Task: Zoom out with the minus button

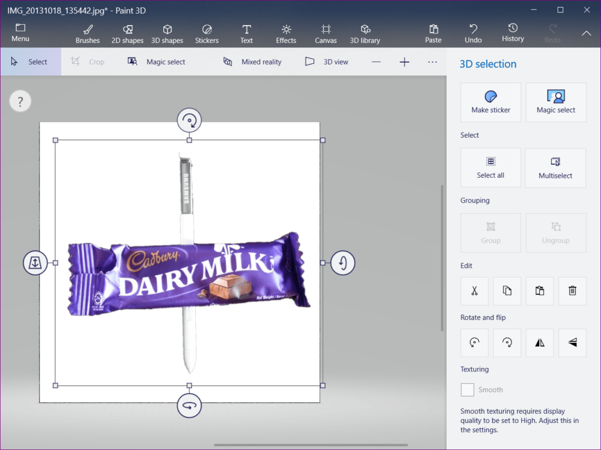Action: (376, 62)
